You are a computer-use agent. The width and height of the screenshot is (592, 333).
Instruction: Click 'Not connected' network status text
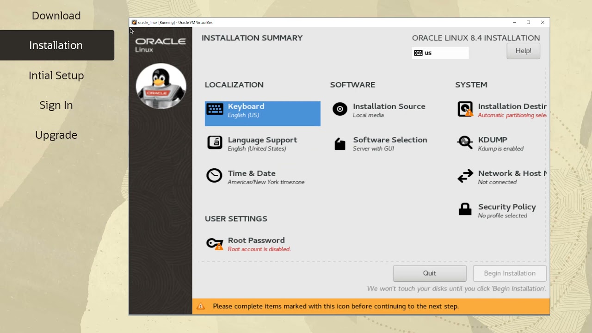pyautogui.click(x=497, y=182)
